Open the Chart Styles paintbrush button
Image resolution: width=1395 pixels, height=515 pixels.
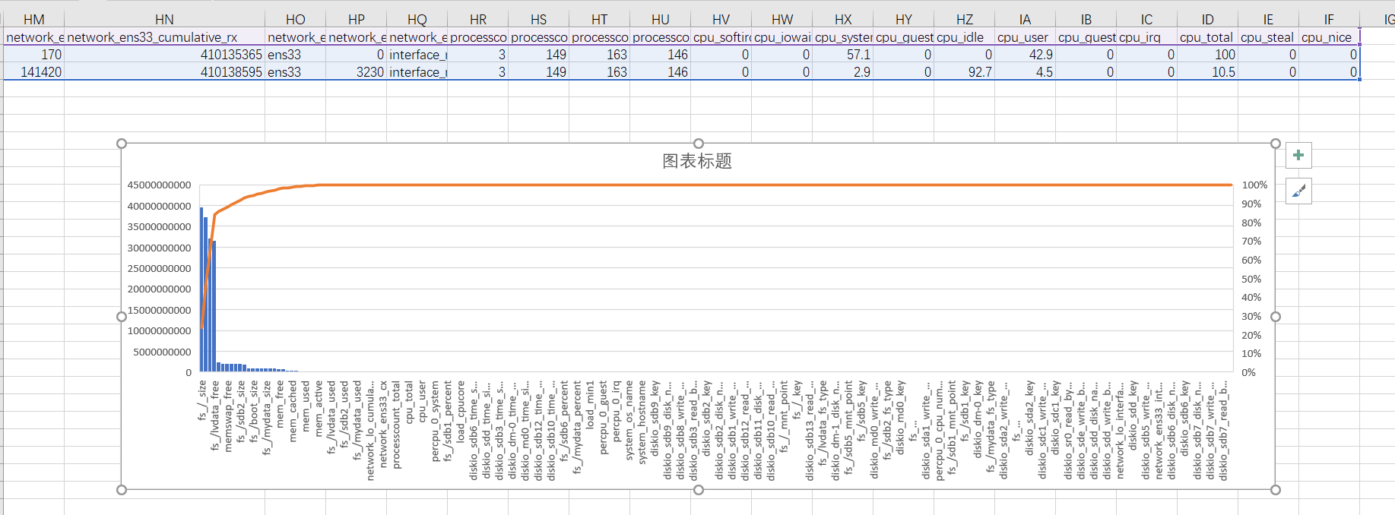click(x=1298, y=191)
